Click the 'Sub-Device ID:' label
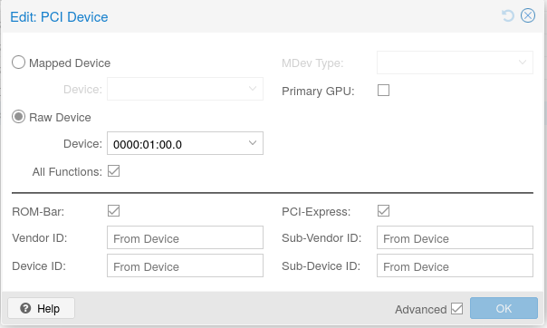 [321, 266]
